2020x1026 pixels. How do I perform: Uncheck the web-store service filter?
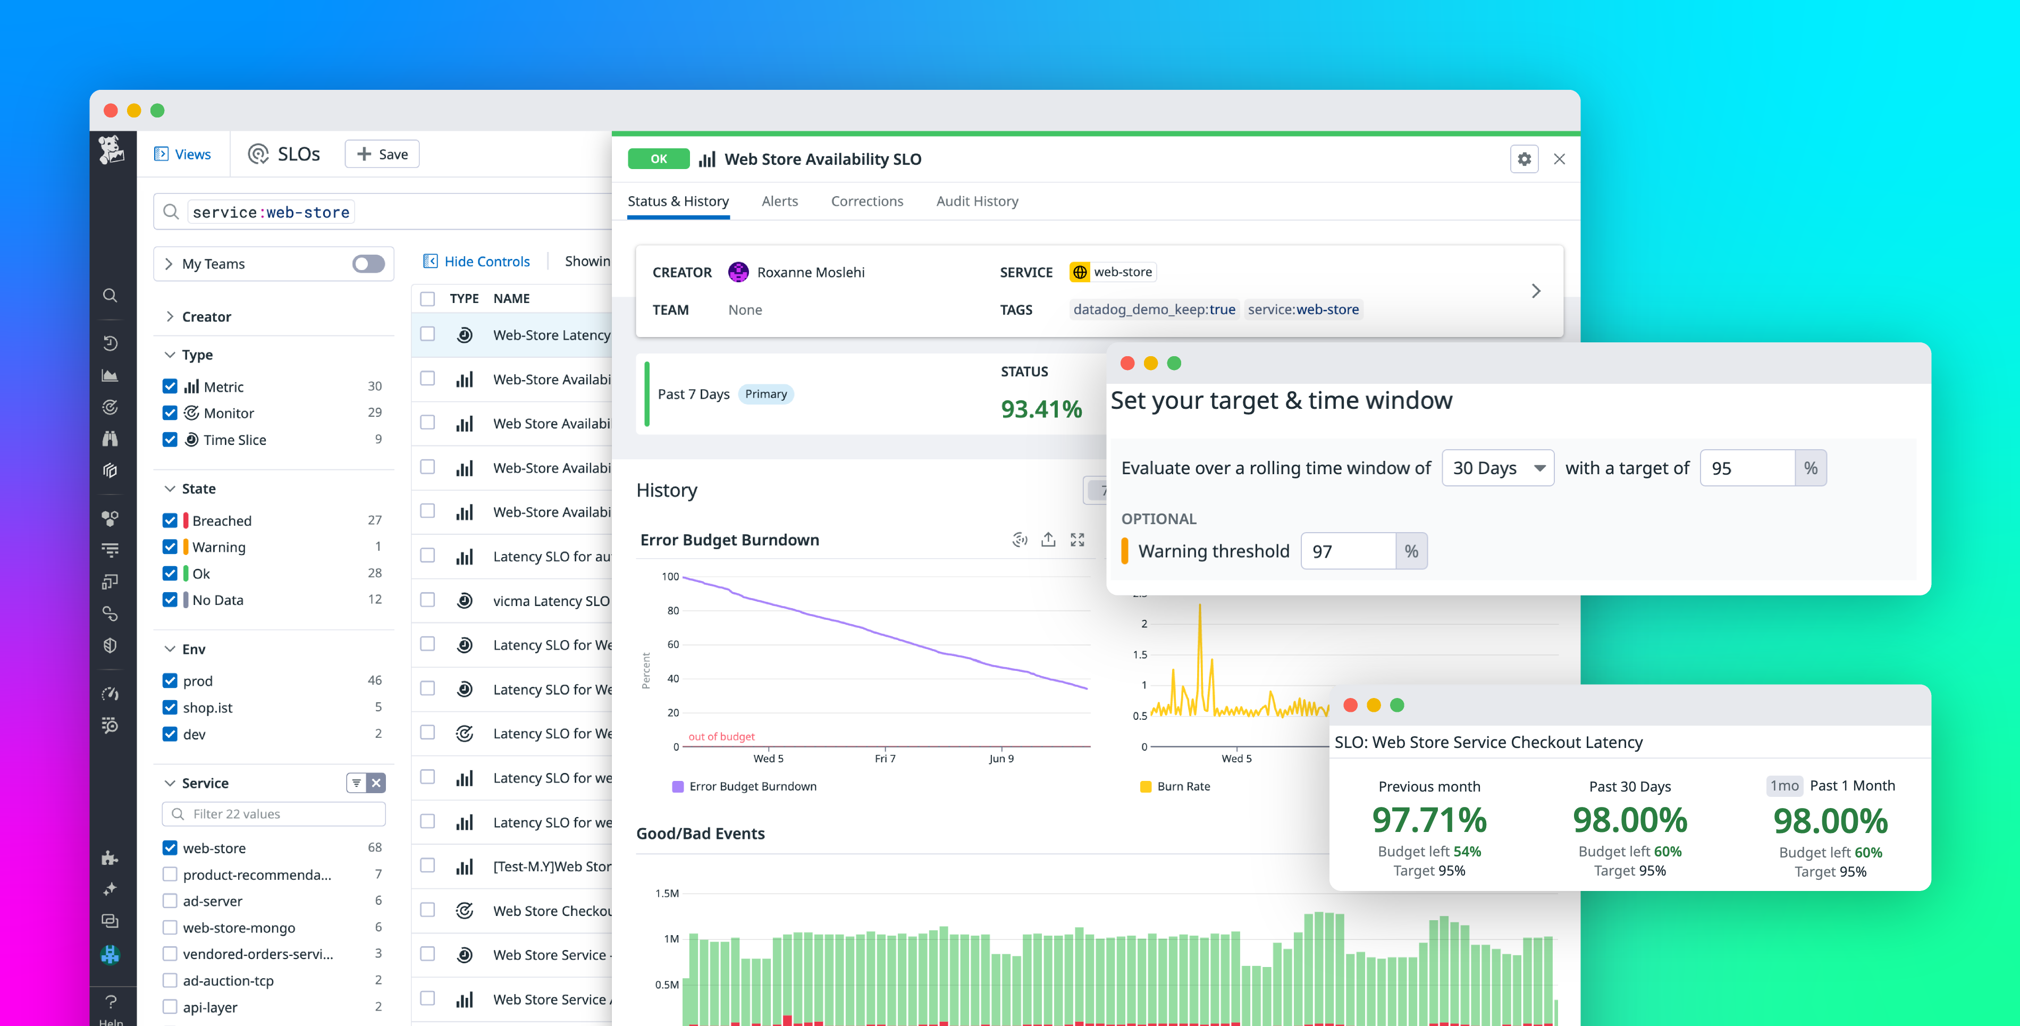(x=170, y=847)
